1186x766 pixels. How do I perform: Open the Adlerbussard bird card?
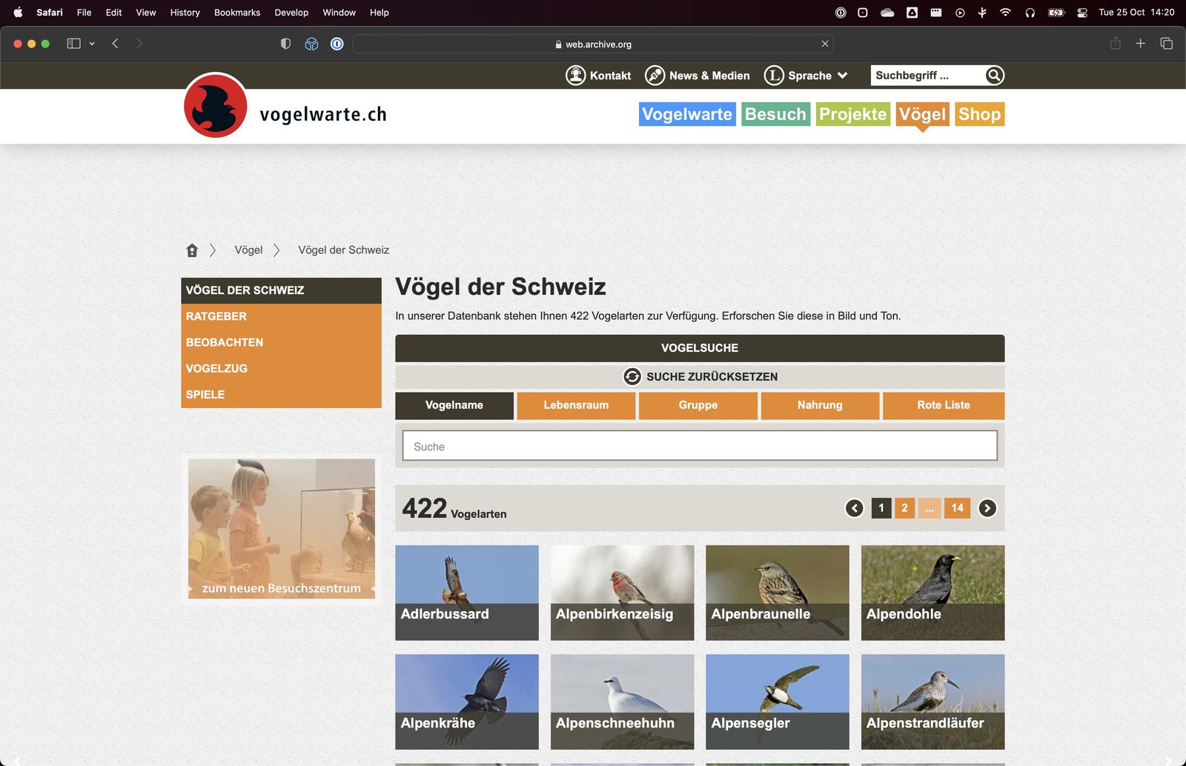(x=467, y=593)
